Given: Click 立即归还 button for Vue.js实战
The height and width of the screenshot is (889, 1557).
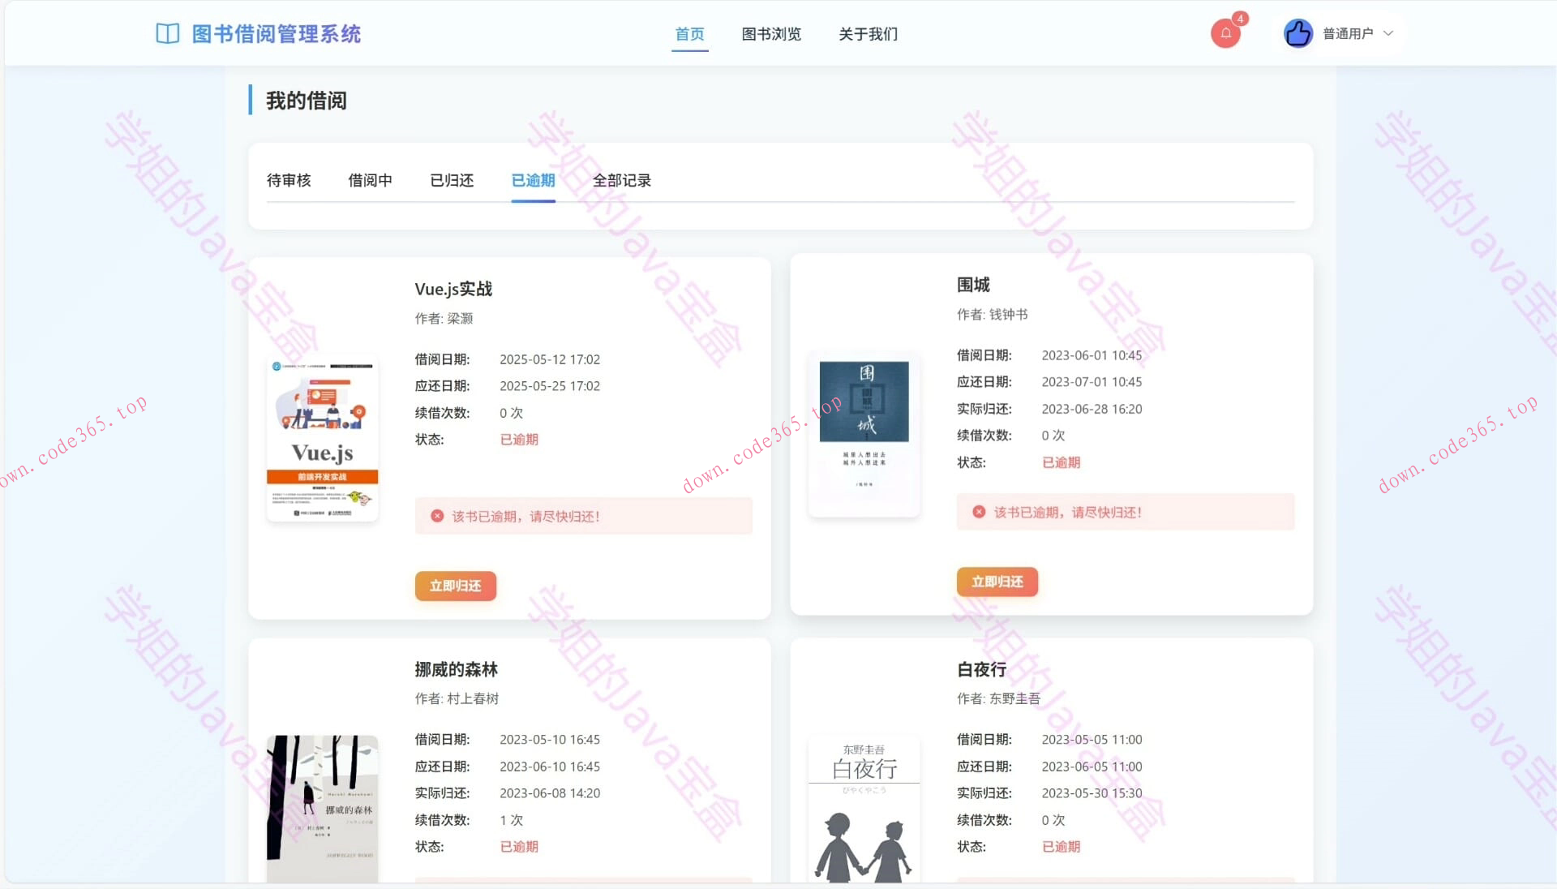Looking at the screenshot, I should 456,586.
